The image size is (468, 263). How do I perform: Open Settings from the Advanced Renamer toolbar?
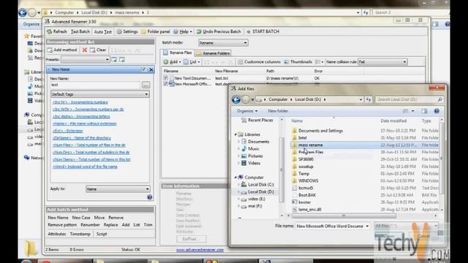pos(127,31)
